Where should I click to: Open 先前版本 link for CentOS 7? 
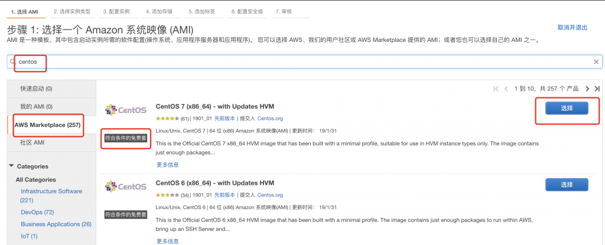[225, 119]
